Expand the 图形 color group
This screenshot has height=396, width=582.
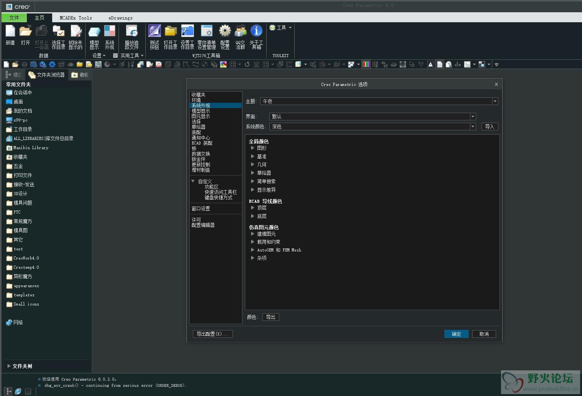point(252,148)
